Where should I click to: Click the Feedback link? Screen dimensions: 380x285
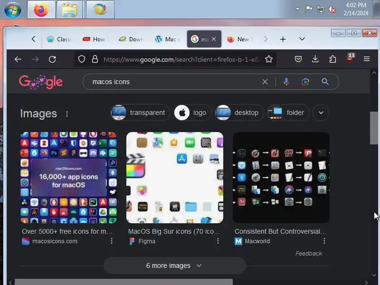click(308, 254)
